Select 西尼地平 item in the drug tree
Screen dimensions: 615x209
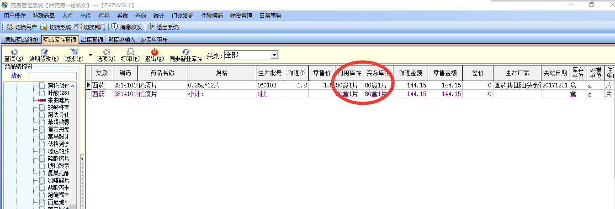coord(58,202)
